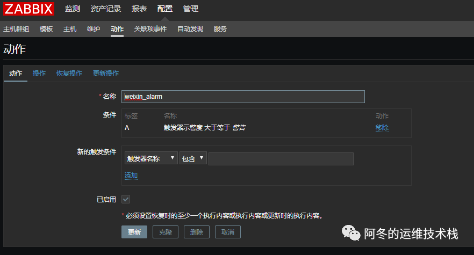Go to 维护 submenu
Screen dimensions: 474x255
94,28
